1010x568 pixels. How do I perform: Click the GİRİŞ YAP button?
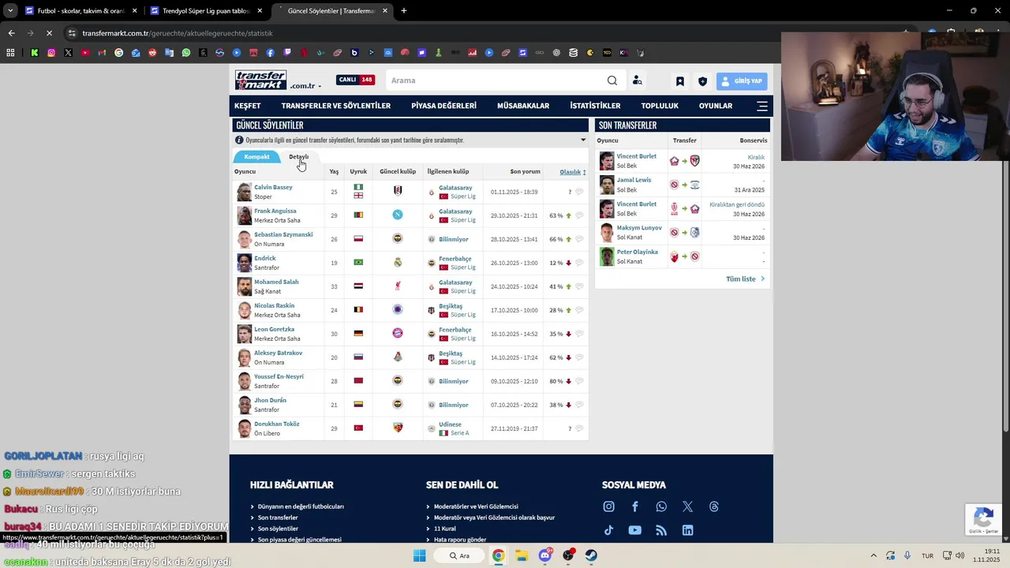(742, 81)
